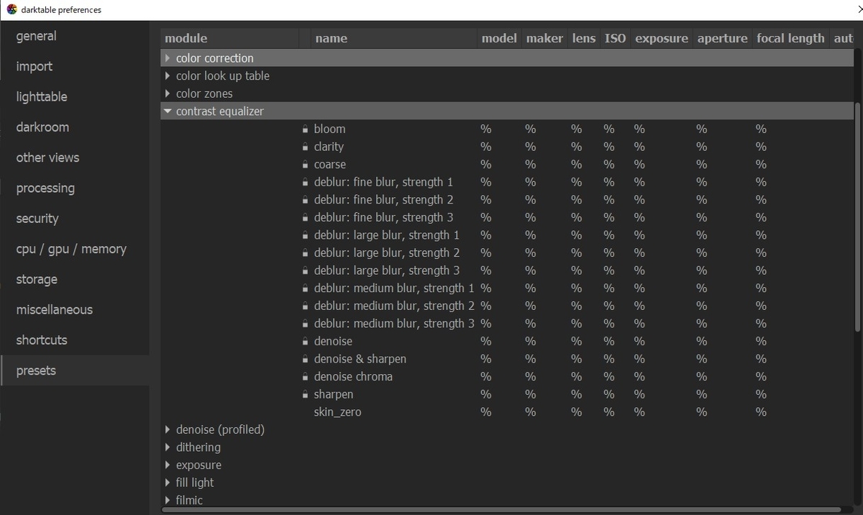The height and width of the screenshot is (515, 863).
Task: Expand the fill light module presets
Action: 168,483
